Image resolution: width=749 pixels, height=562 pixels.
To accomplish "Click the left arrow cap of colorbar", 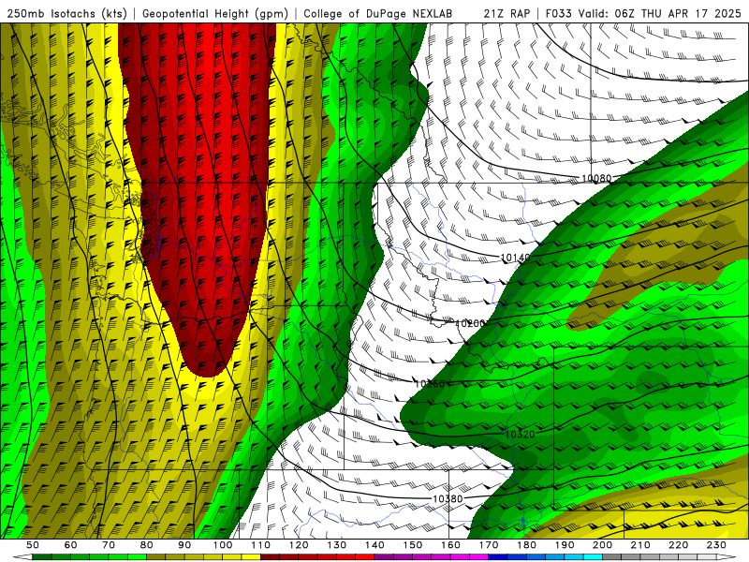I will [22, 557].
